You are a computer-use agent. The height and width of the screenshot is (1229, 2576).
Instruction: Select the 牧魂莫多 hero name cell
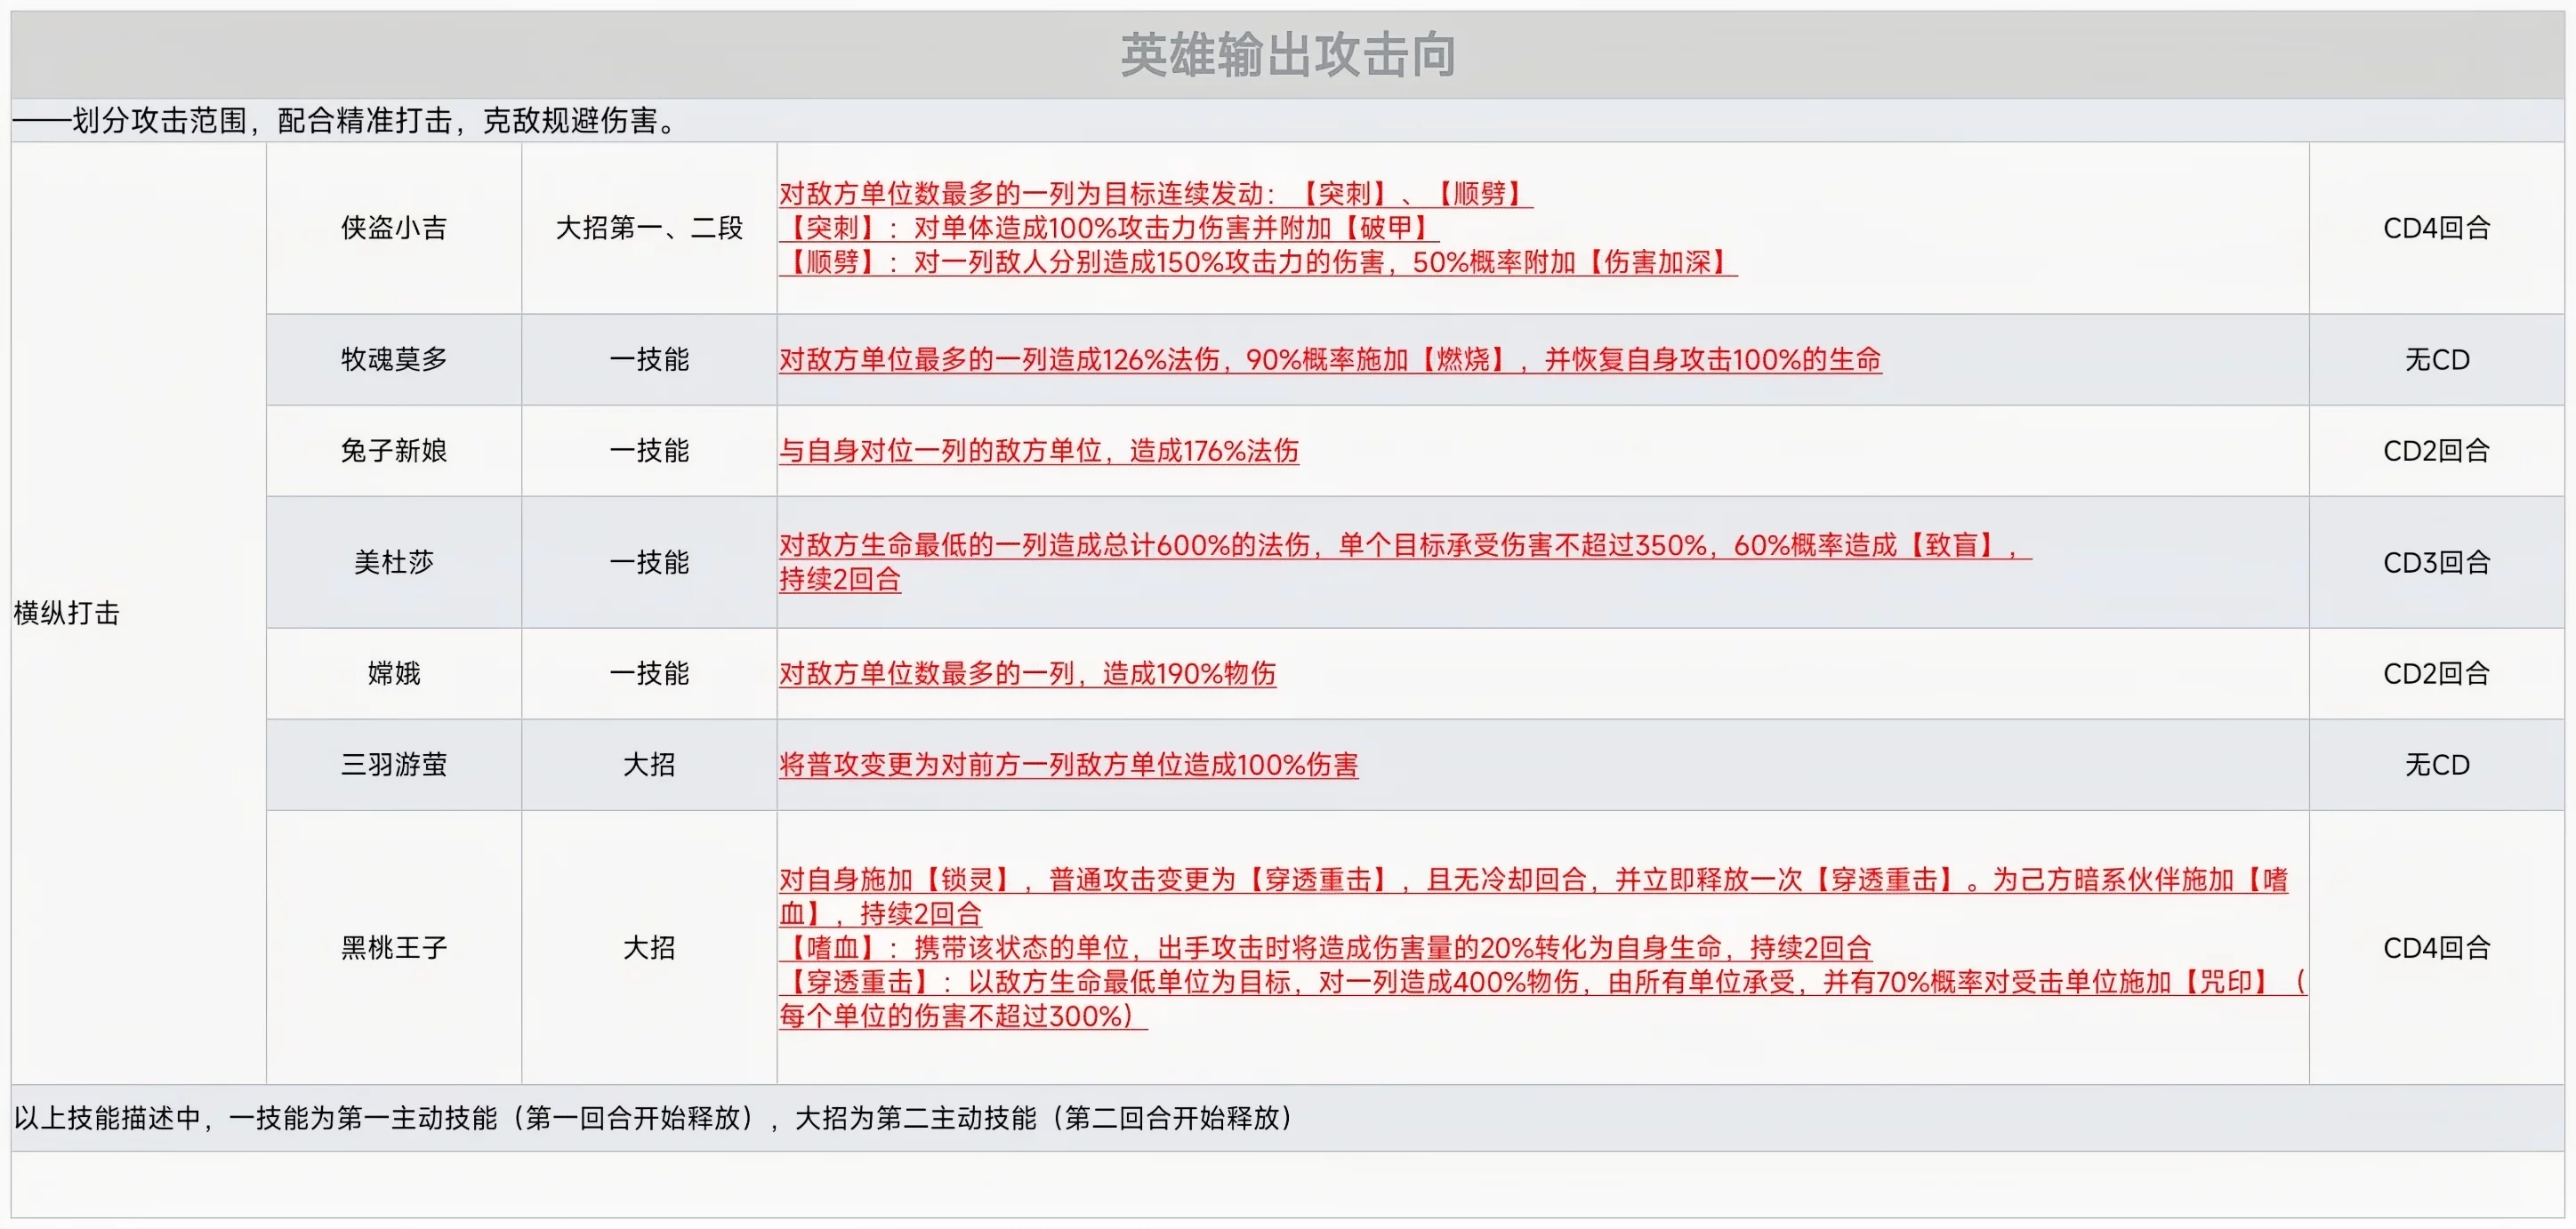[x=394, y=360]
